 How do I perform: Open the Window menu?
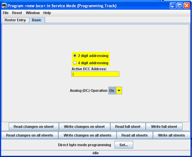tap(33, 13)
